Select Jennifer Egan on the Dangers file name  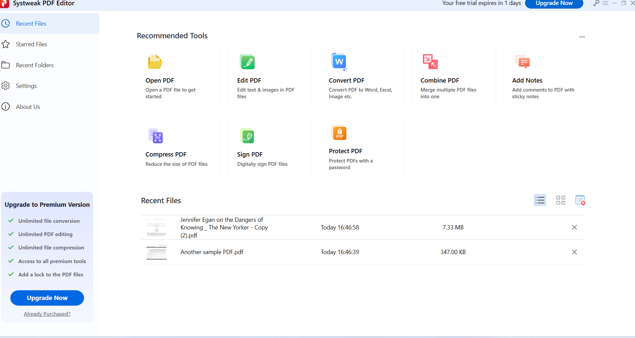coord(224,227)
